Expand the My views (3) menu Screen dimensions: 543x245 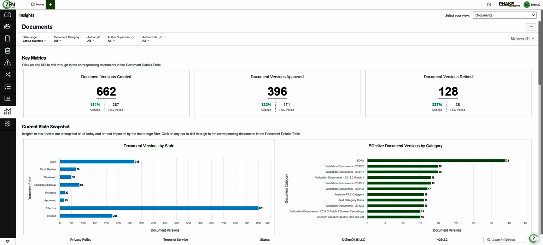click(522, 38)
